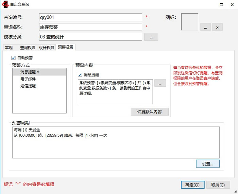
Task: Browse for an icon image file
Action: point(205,27)
